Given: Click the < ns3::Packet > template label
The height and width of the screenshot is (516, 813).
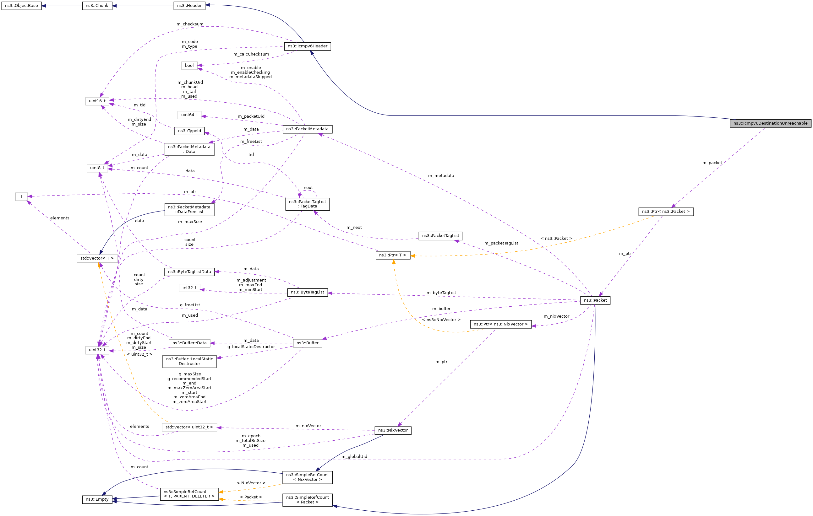Looking at the screenshot, I should [556, 239].
